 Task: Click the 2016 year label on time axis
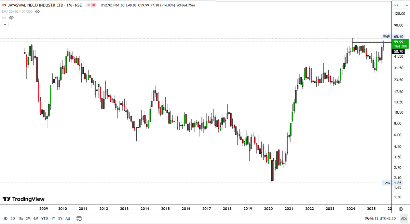point(186,208)
